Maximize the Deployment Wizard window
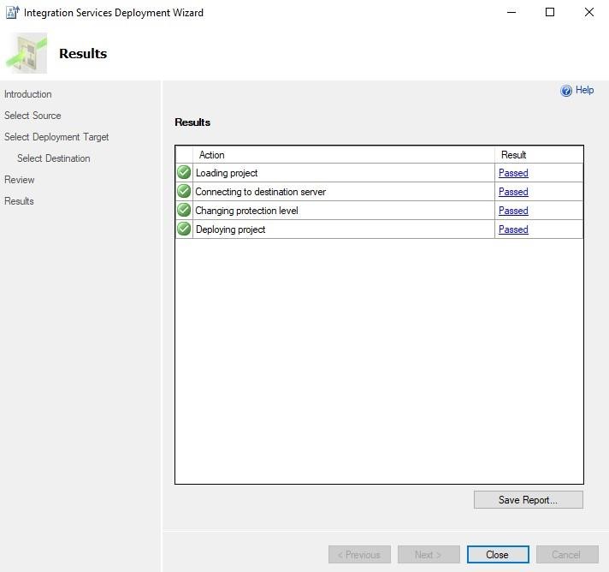 [x=550, y=13]
